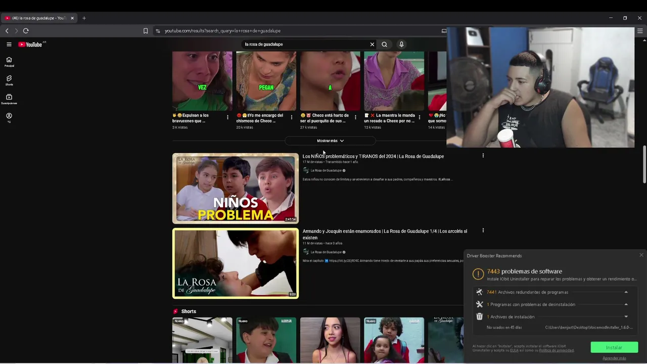Collapse Programas con problemas de desinstalación row
The image size is (647, 364).
click(x=626, y=304)
